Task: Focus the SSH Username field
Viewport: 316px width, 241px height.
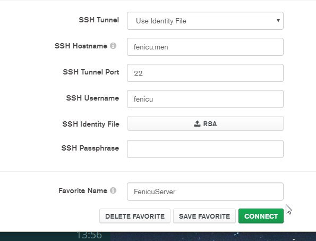Action: click(205, 99)
